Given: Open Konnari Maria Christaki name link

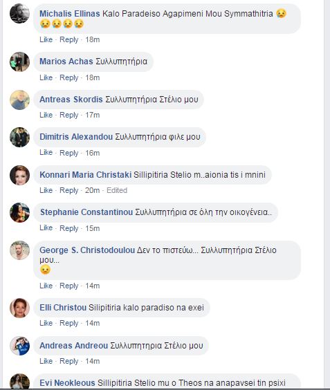Looking at the screenshot, I should point(85,175).
